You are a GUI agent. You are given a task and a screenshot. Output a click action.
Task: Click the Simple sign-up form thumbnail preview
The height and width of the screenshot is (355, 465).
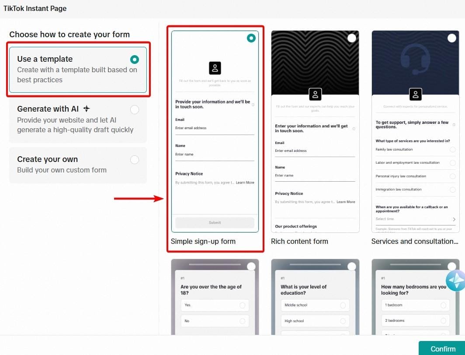(215, 131)
